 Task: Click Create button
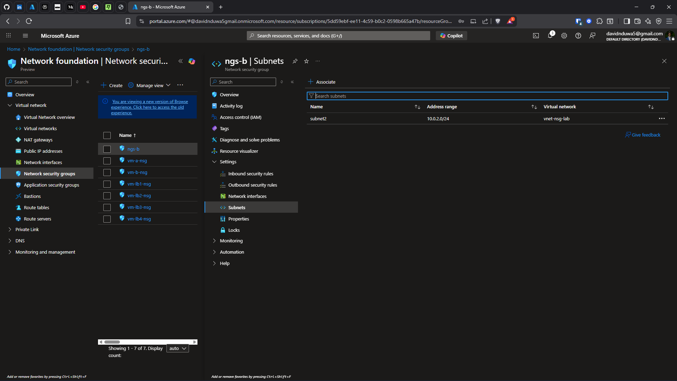(x=112, y=85)
